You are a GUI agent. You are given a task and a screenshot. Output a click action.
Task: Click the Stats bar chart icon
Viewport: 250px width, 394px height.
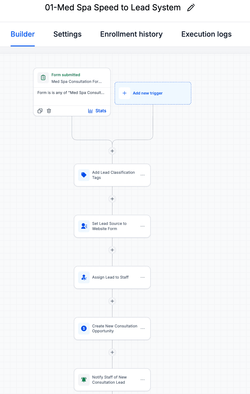(x=90, y=111)
